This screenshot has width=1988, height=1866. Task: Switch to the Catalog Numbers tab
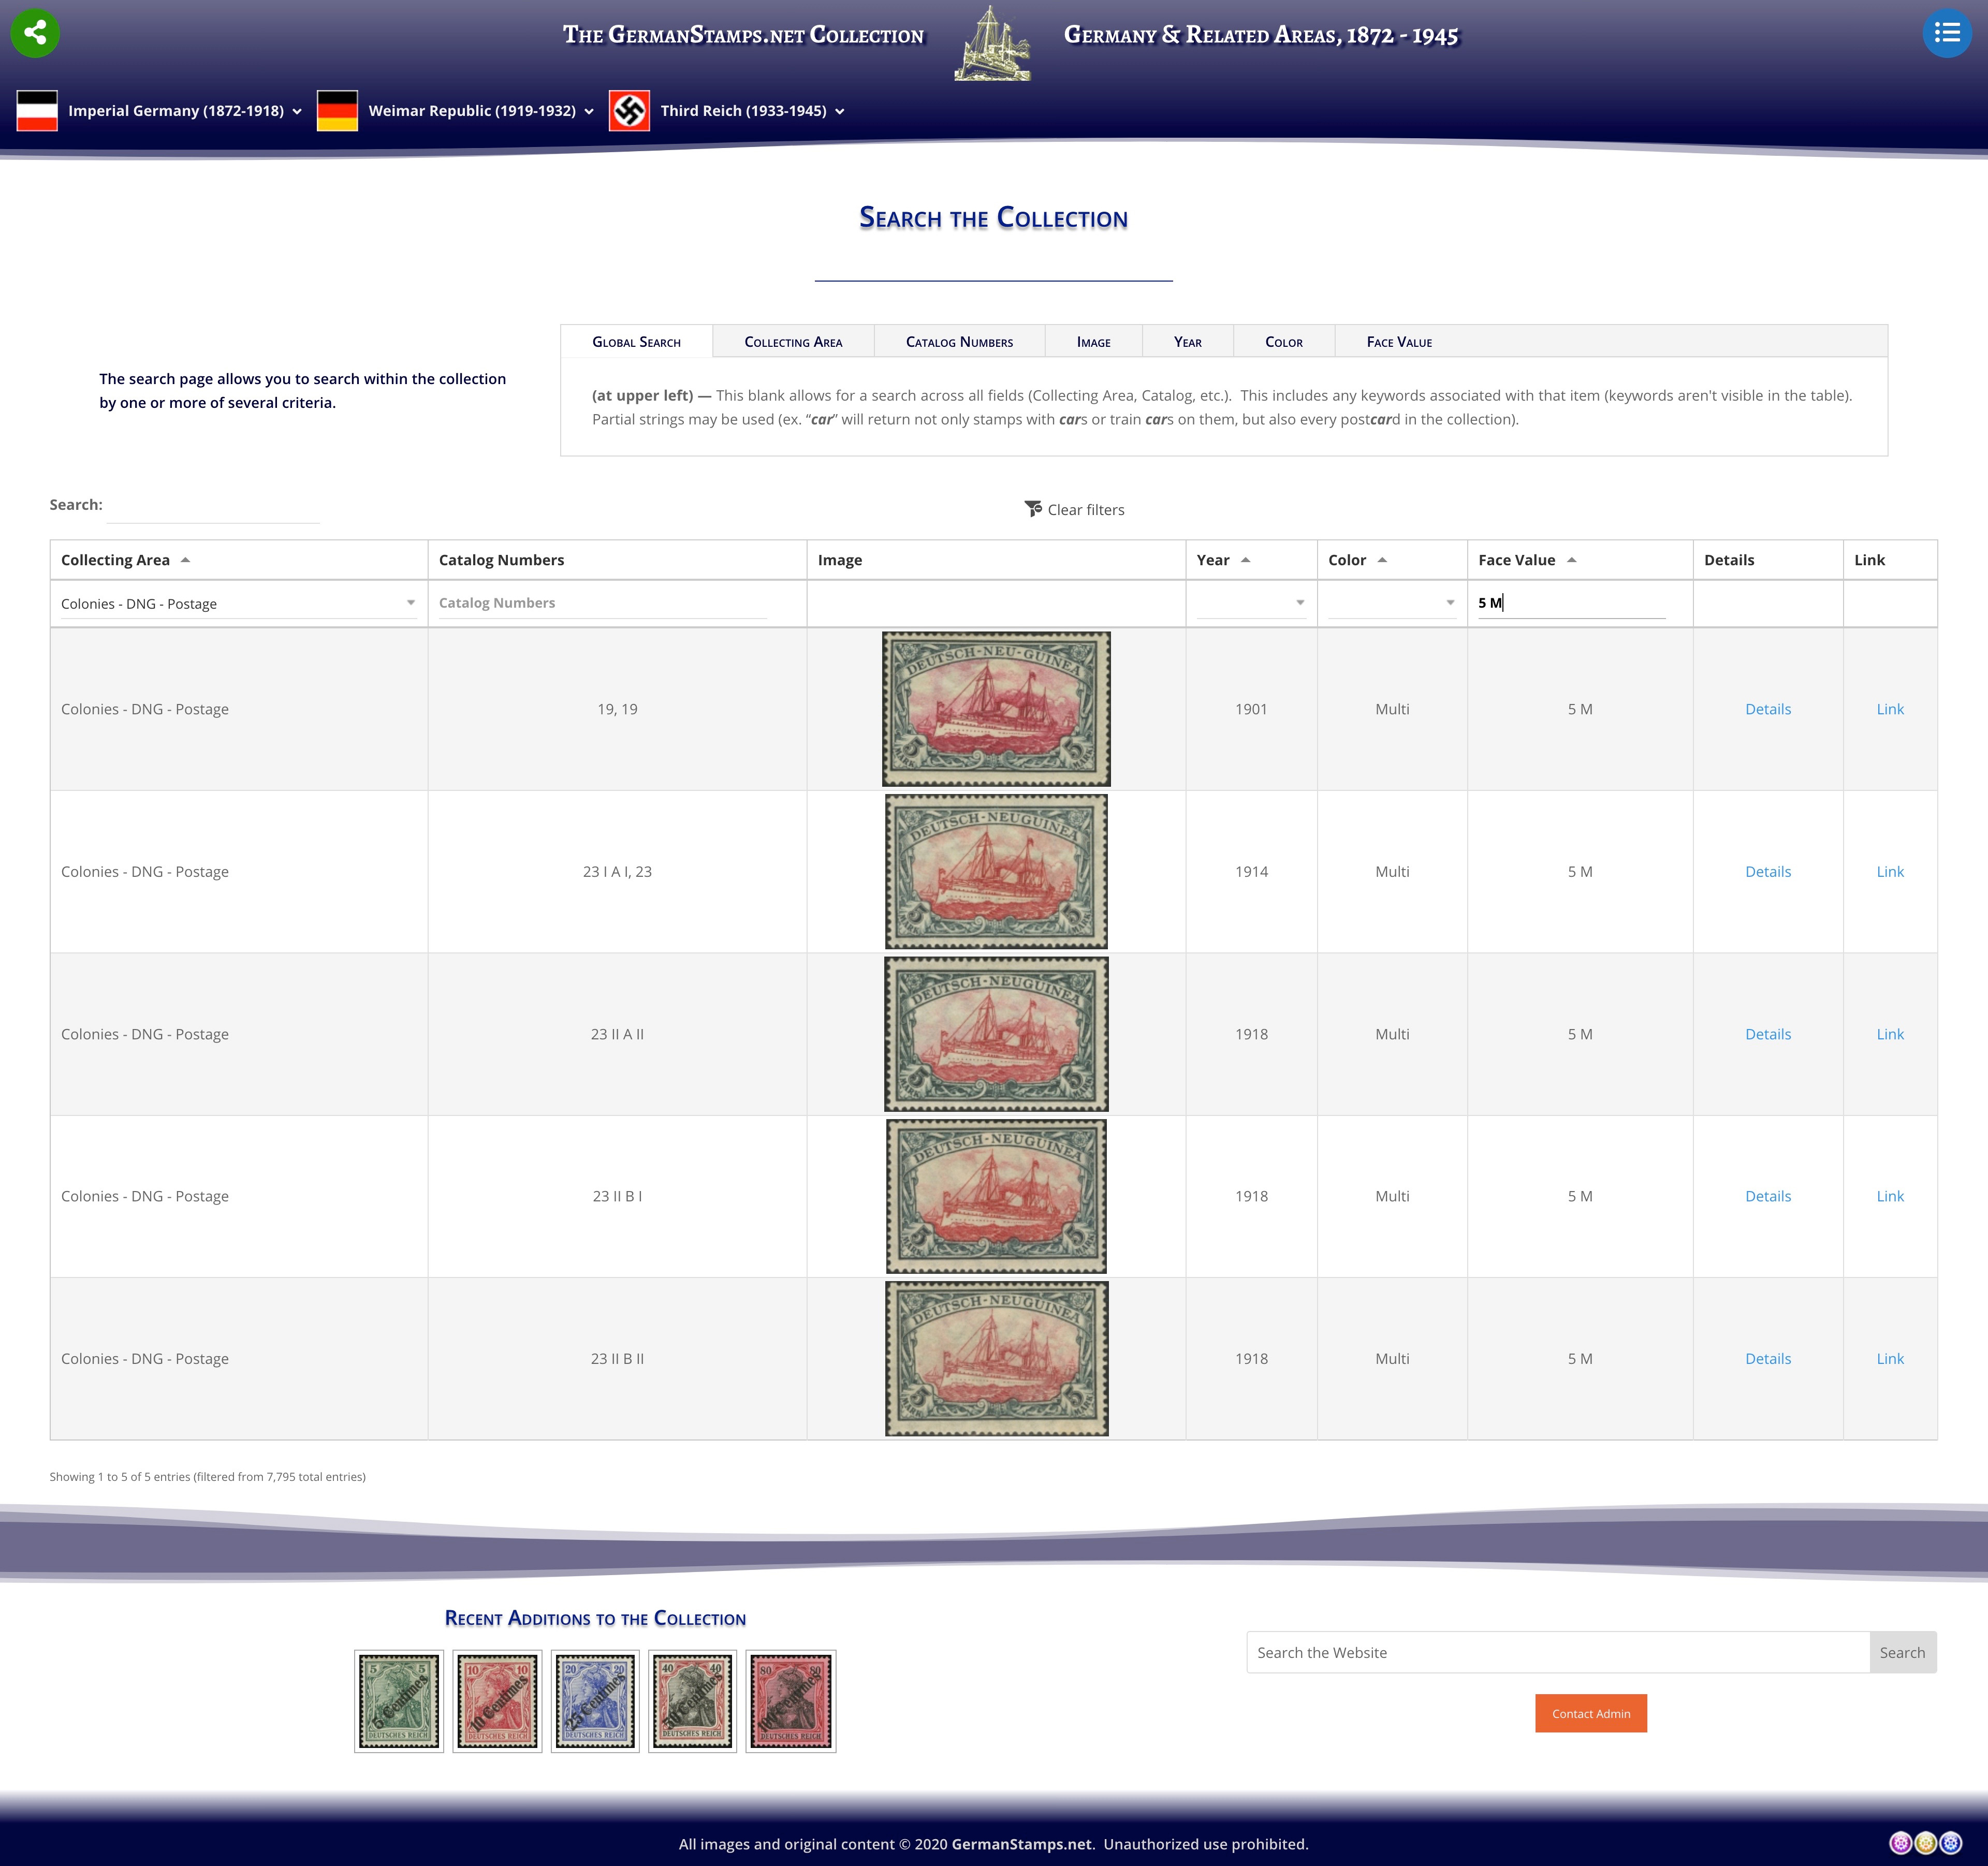point(958,341)
